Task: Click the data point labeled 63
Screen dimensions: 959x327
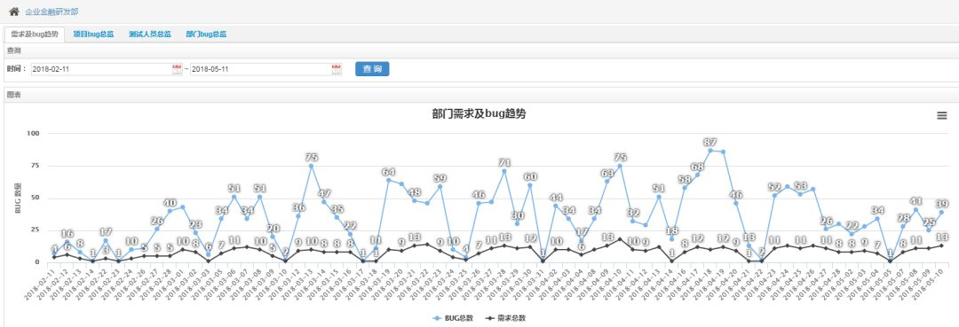Action: 607,181
